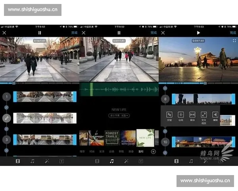
Task: Click the left blue trim handle of clip 1
Action: (x=15, y=97)
